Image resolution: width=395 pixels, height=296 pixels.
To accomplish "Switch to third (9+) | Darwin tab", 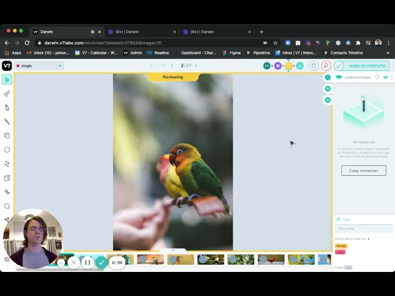I will tap(217, 32).
